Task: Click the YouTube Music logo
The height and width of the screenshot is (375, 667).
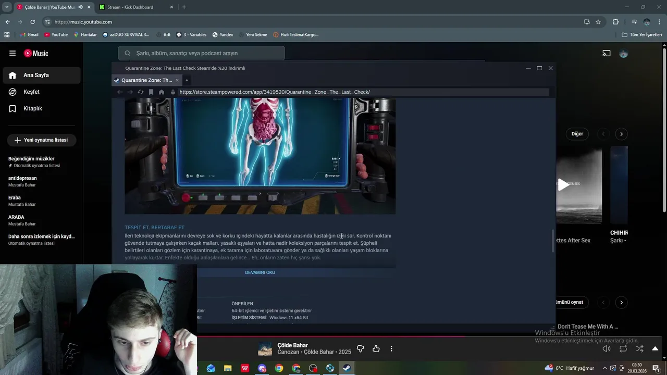Action: click(36, 53)
